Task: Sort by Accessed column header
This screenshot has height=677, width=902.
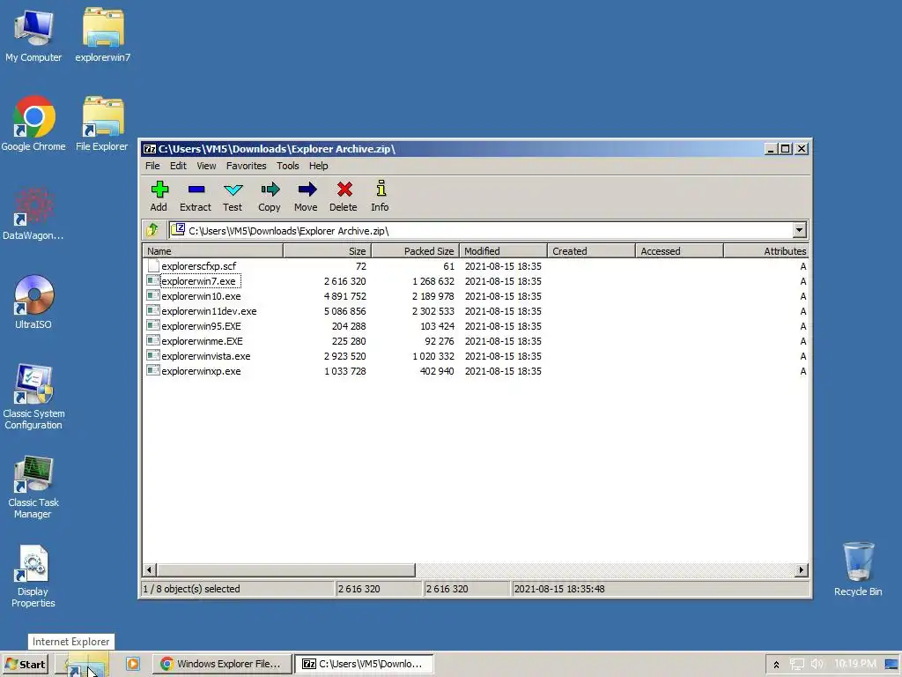Action: click(679, 251)
